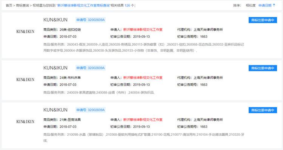Select 上海天尚律师事务所 in 24类 record

pos(208,78)
